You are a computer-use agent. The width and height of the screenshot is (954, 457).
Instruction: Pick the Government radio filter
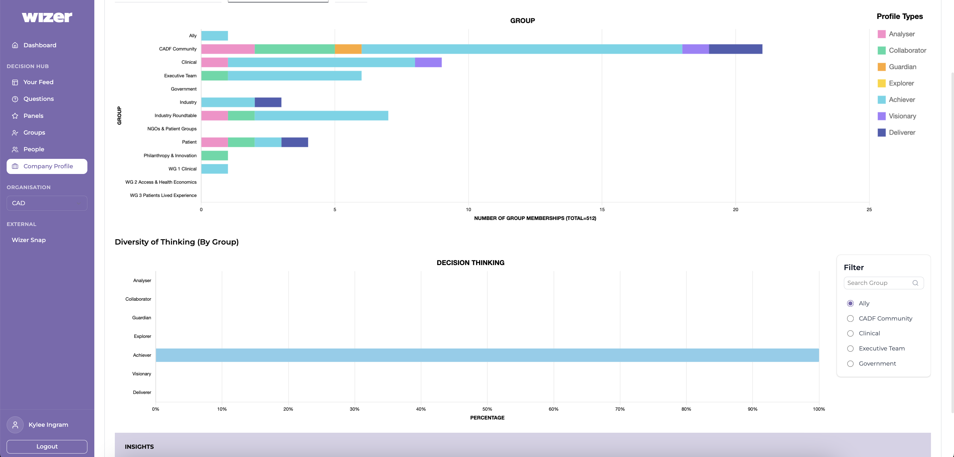click(x=850, y=364)
